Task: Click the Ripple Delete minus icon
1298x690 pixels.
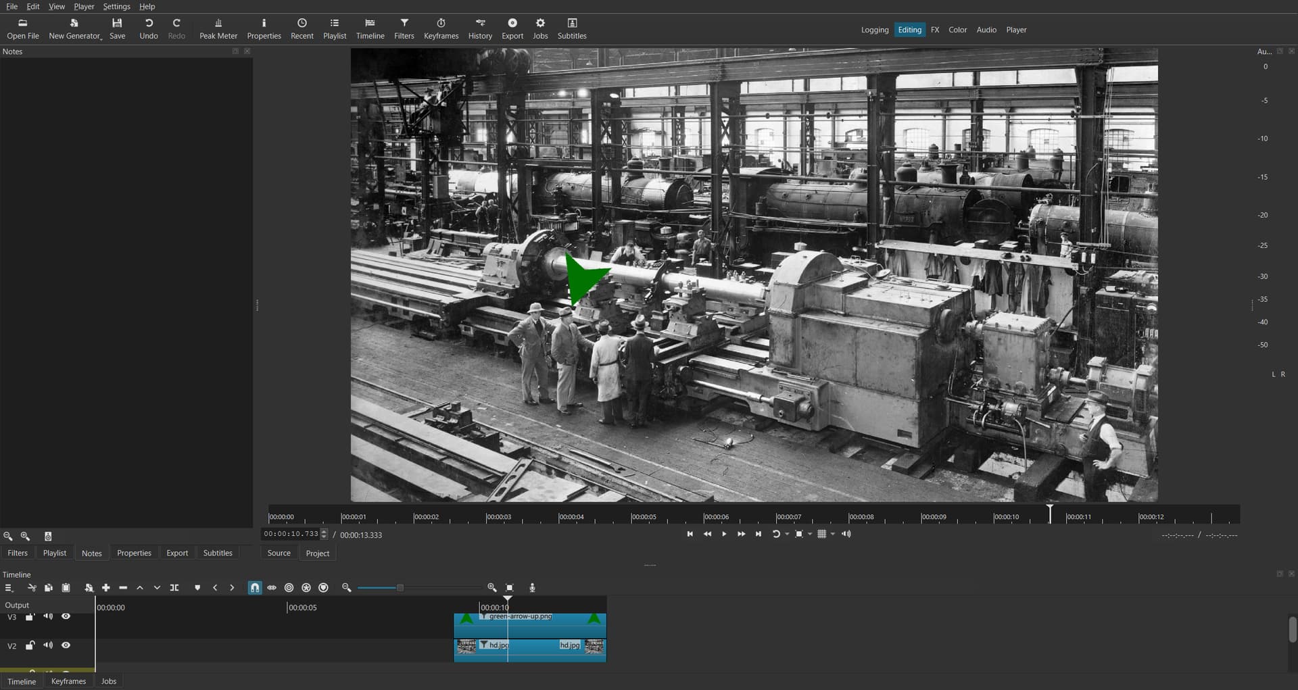Action: (123, 588)
